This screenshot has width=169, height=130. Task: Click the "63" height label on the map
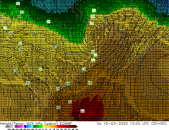tap(84, 70)
